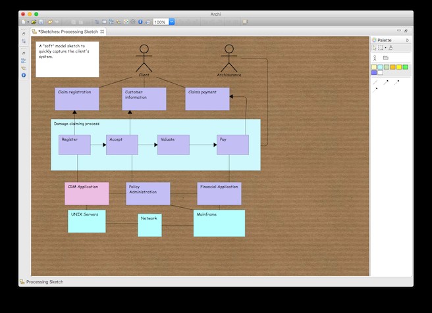The height and width of the screenshot is (313, 432).
Task: Open the New item dropdown arrow in toolbar
Action: pyautogui.click(x=28, y=22)
